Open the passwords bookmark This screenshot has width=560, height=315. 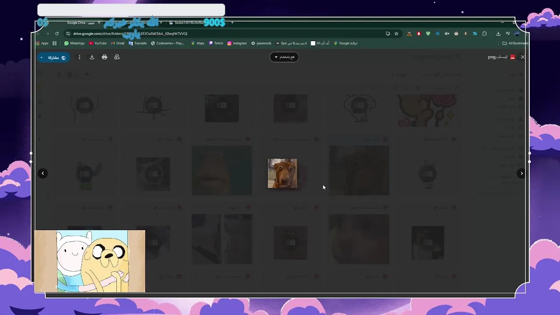tap(261, 43)
